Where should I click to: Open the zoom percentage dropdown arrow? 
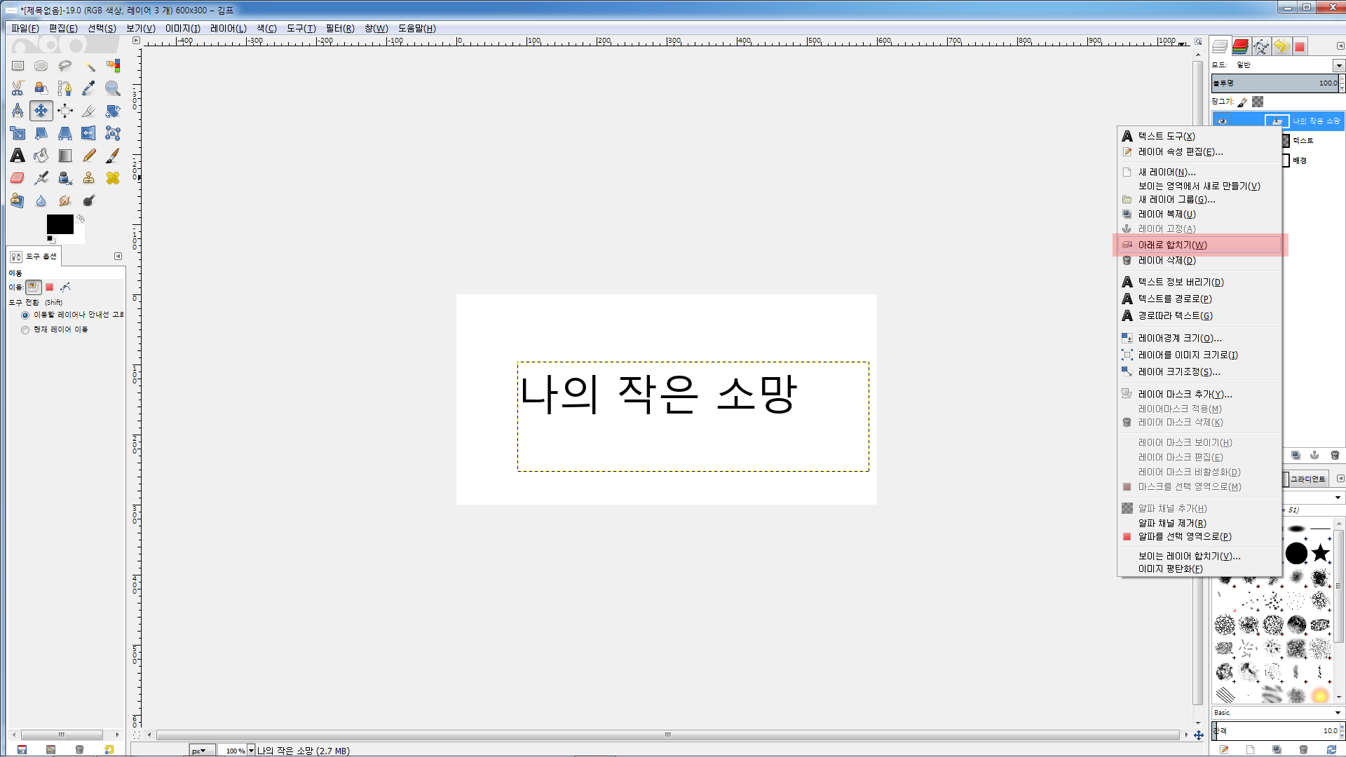coord(251,751)
